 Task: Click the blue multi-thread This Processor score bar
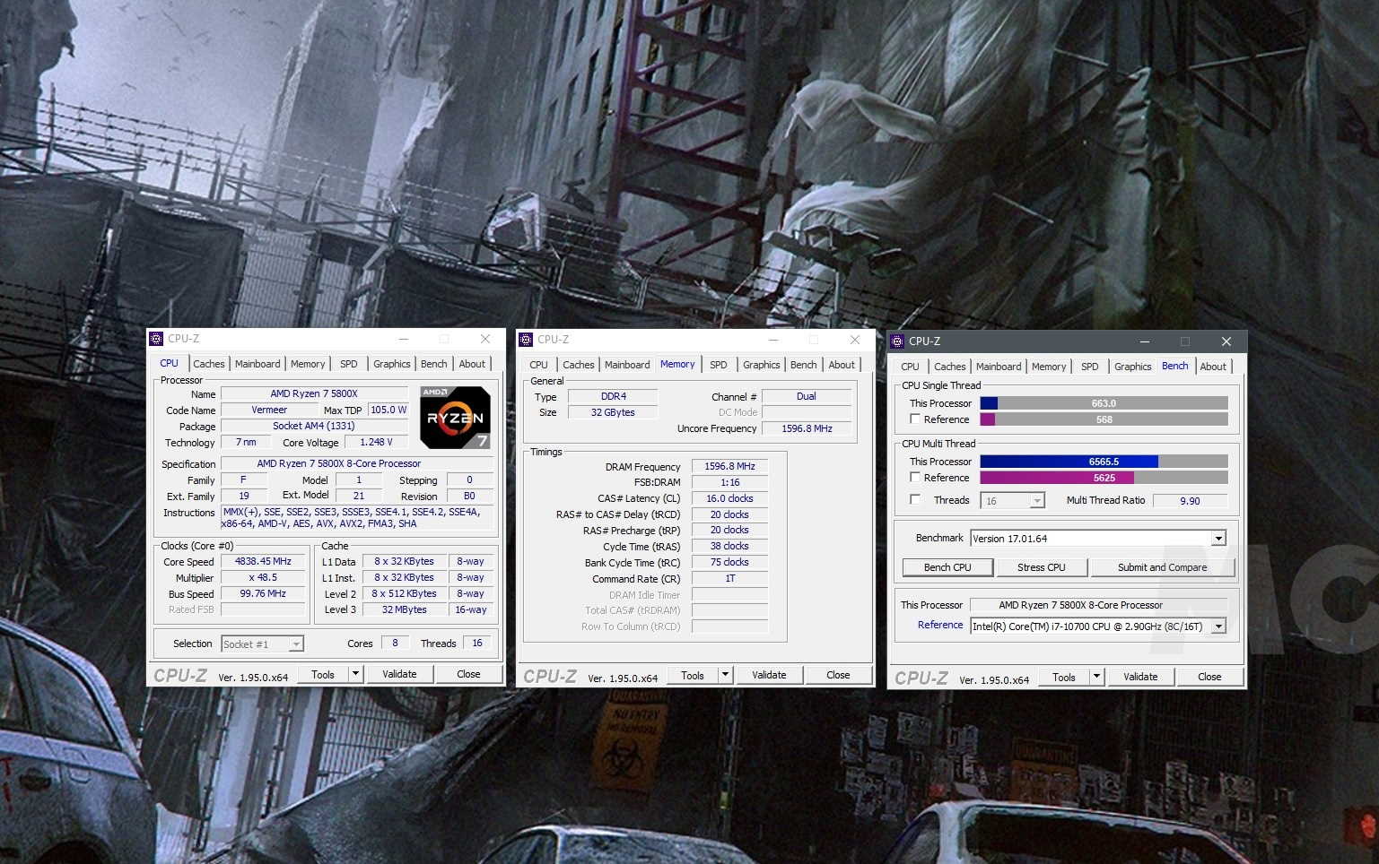(1068, 462)
